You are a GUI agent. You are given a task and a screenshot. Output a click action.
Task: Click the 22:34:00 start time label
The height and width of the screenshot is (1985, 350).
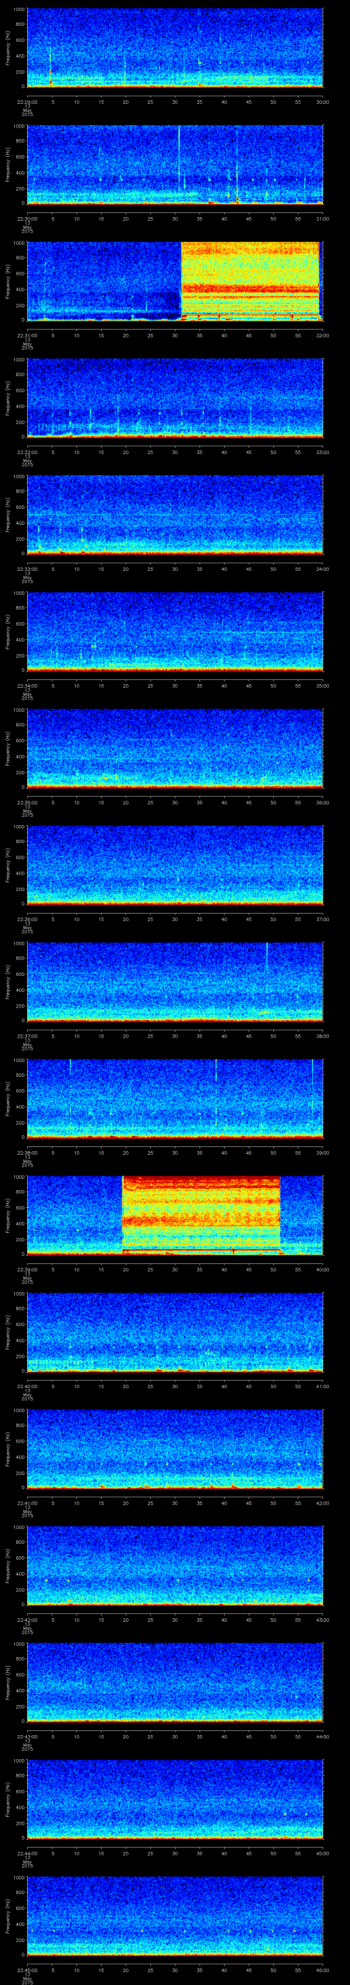pyautogui.click(x=27, y=686)
